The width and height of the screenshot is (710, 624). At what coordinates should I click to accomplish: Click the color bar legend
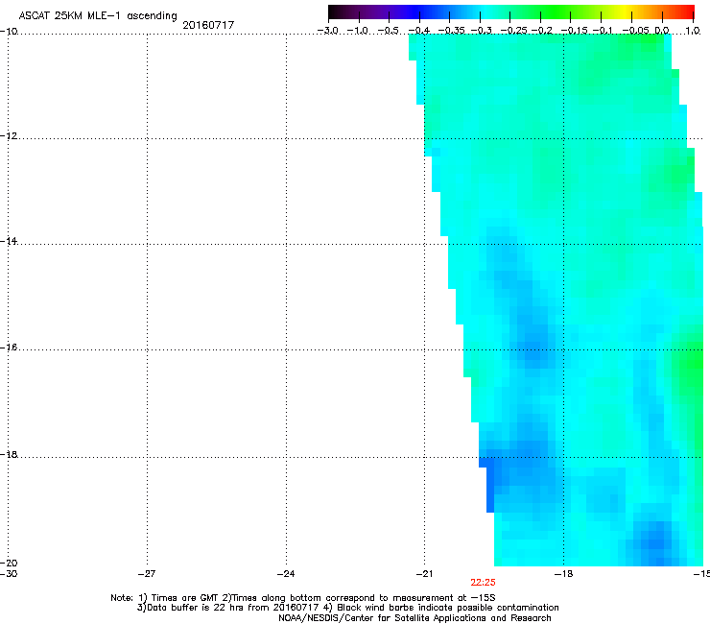(511, 12)
